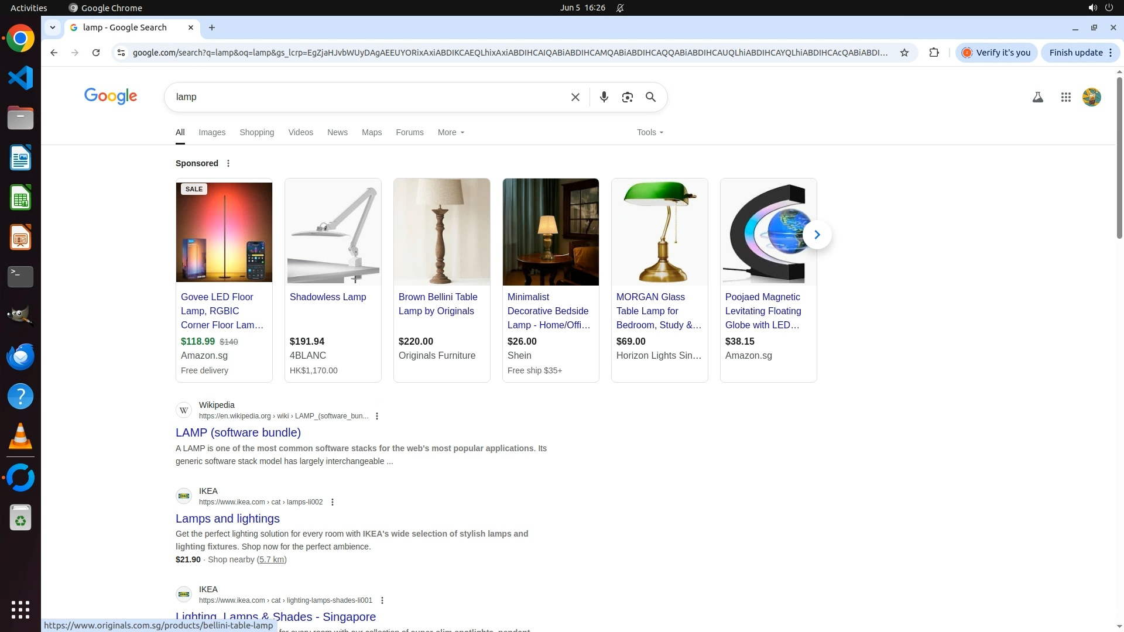The width and height of the screenshot is (1124, 632).
Task: Clear the search box with X icon
Action: click(x=575, y=97)
